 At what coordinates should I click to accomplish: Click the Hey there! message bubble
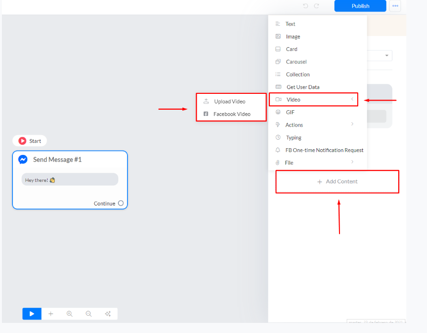pyautogui.click(x=70, y=179)
